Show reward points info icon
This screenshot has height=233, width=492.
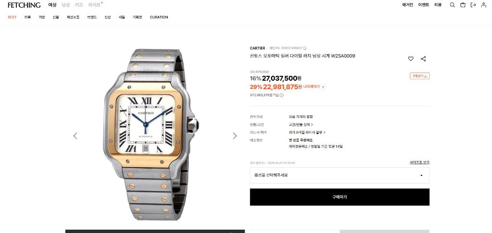pos(282,95)
